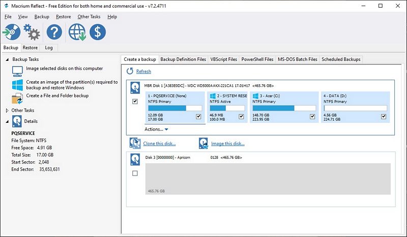Image resolution: width=407 pixels, height=237 pixels.
Task: Click the DATA (D:) partition usage bar
Action: click(355, 108)
